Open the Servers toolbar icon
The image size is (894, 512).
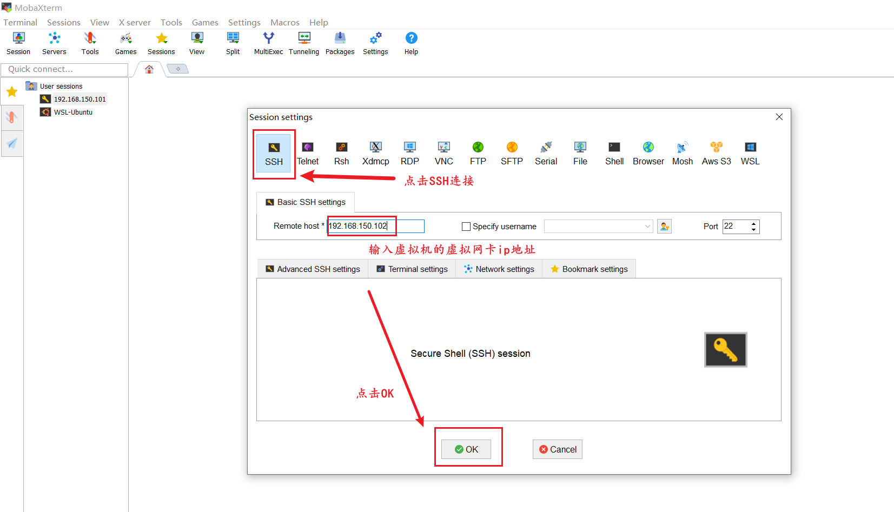54,43
